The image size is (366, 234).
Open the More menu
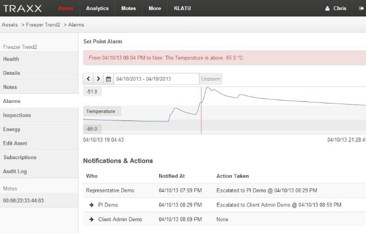(154, 8)
